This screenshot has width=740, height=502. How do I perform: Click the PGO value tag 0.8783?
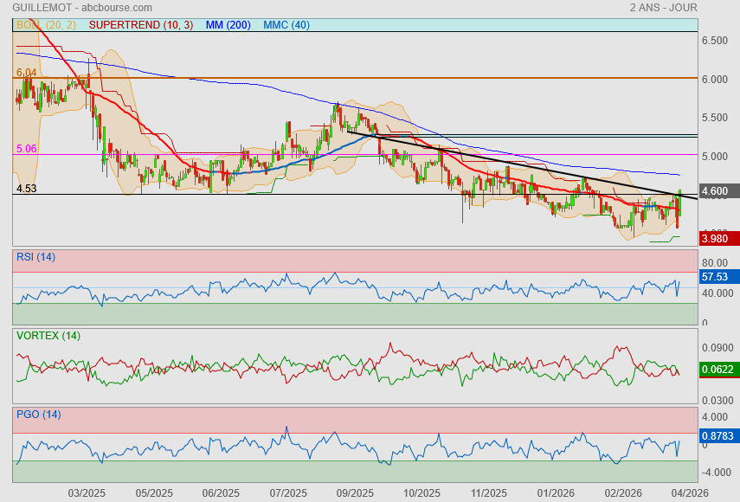coord(718,437)
